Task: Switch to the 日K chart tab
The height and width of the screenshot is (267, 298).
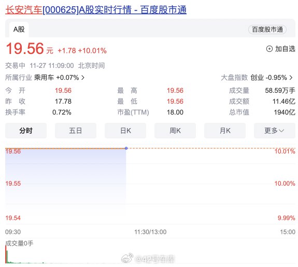Action: pos(125,131)
